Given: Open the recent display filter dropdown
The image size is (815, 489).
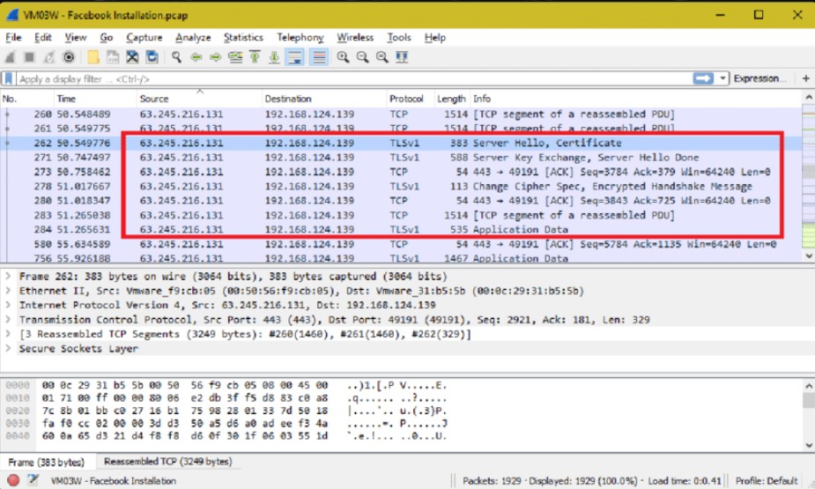Looking at the screenshot, I should 723,78.
